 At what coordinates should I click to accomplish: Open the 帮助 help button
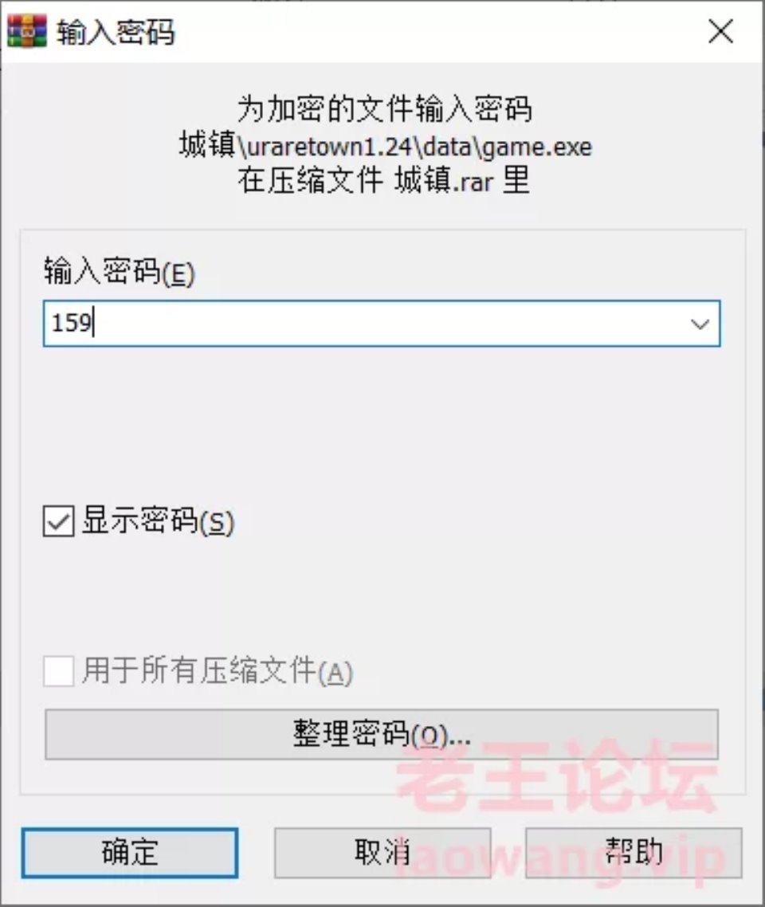tap(634, 853)
